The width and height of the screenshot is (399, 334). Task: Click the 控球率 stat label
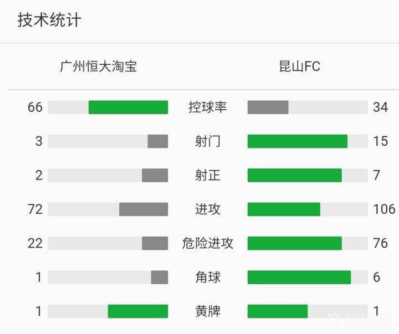point(208,107)
